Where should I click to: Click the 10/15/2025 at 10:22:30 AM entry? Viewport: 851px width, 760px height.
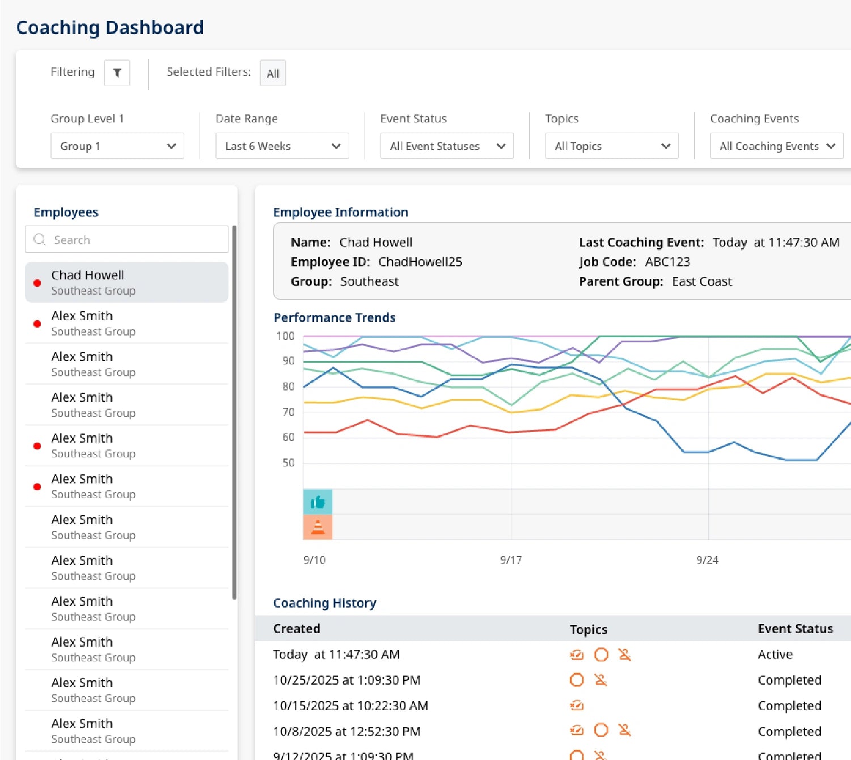tap(350, 706)
